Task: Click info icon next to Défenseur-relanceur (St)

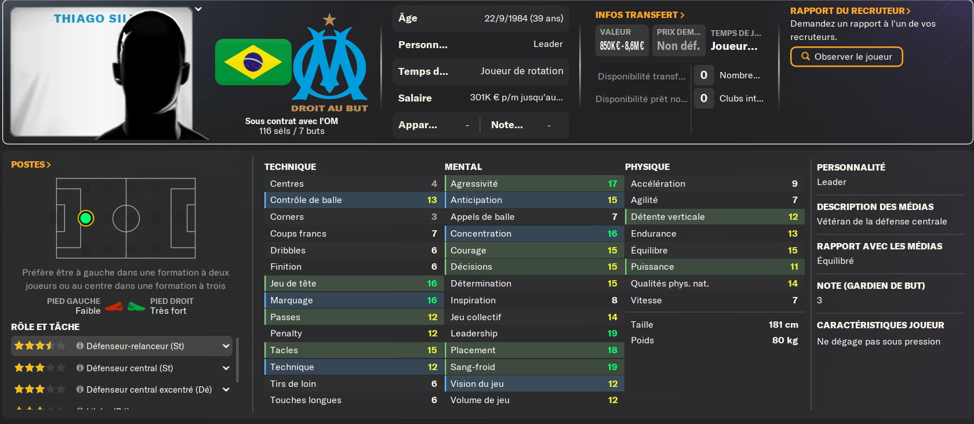Action: pos(80,346)
